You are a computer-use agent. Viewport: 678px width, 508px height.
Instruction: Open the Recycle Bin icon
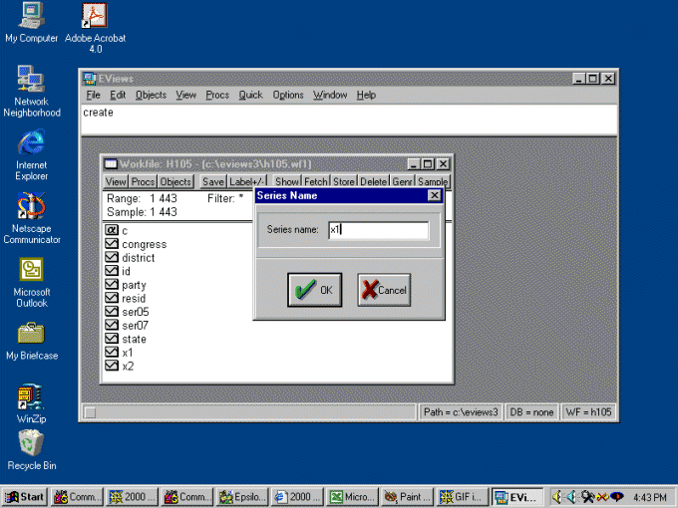pos(31,443)
